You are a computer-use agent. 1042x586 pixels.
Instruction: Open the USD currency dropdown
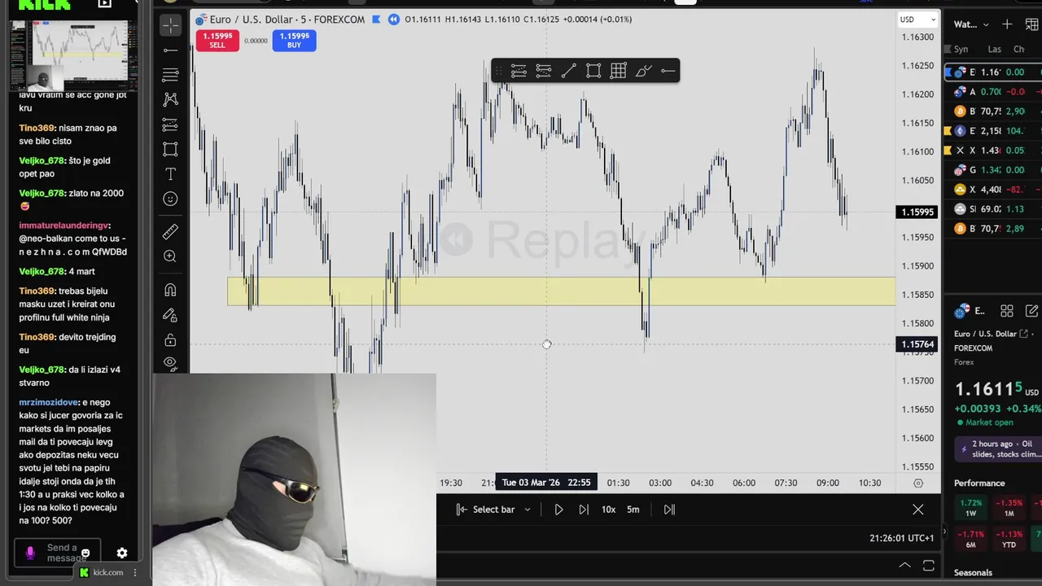[918, 20]
